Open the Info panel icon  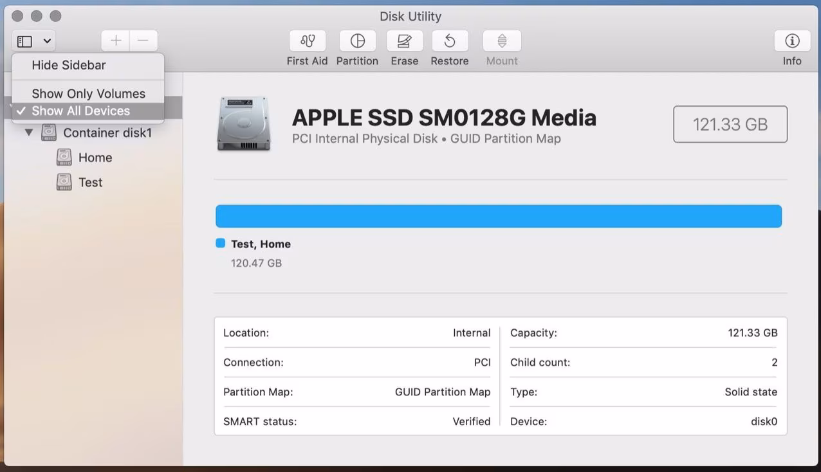pos(792,41)
